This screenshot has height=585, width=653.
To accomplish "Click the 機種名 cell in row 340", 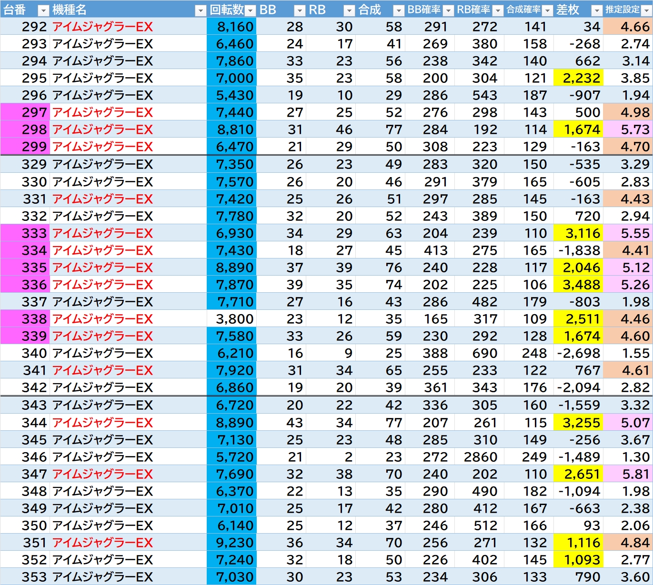I will pyautogui.click(x=128, y=353).
